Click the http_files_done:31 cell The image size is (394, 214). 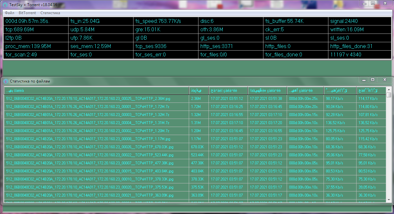pyautogui.click(x=359, y=46)
